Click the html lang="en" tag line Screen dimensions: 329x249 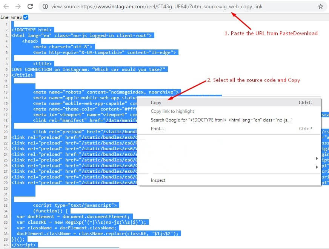click(x=81, y=35)
